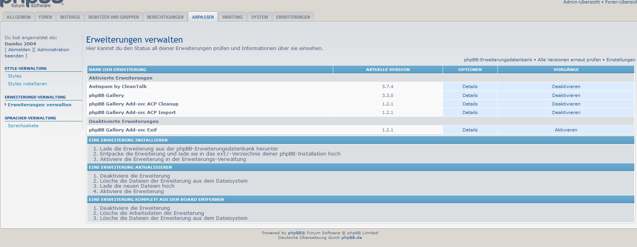Click the Dumbo 2004 username
The image size is (637, 247).
[x=20, y=44]
